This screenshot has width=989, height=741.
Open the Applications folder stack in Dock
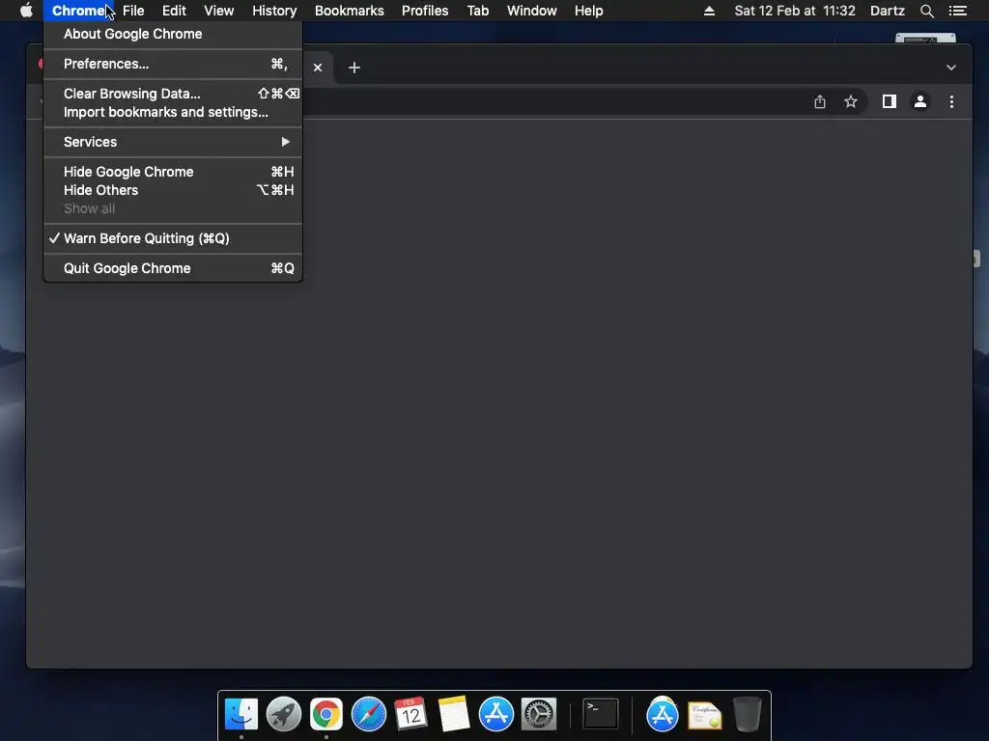pos(662,715)
